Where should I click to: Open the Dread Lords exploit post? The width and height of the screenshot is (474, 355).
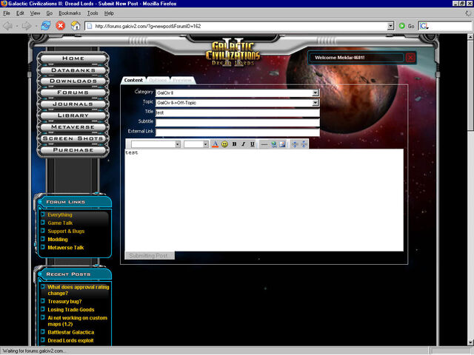[70, 340]
